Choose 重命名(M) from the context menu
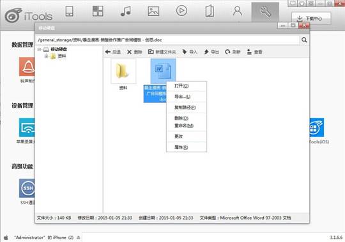 click(x=187, y=125)
